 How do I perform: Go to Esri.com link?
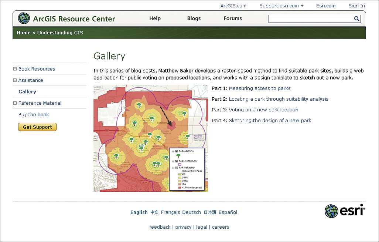point(326,6)
